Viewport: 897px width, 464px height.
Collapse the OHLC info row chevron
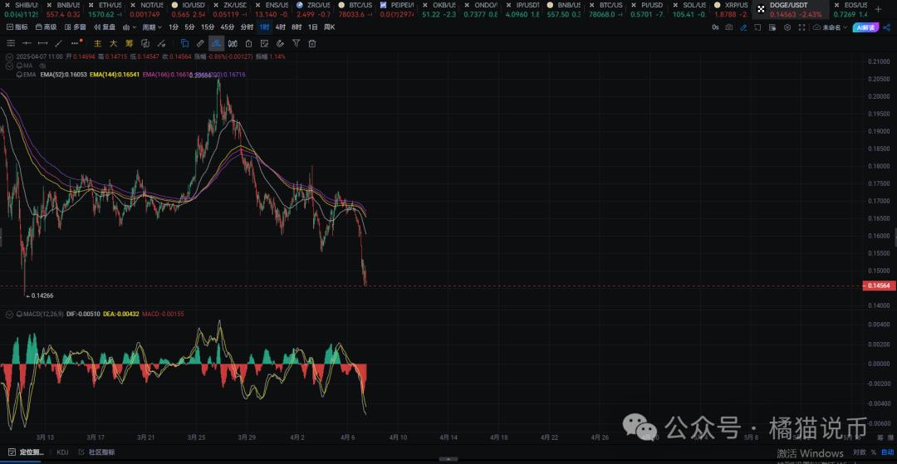pyautogui.click(x=10, y=57)
